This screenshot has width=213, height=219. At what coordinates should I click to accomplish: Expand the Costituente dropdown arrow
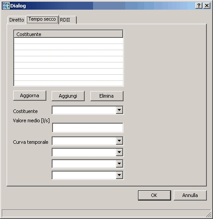coord(120,110)
